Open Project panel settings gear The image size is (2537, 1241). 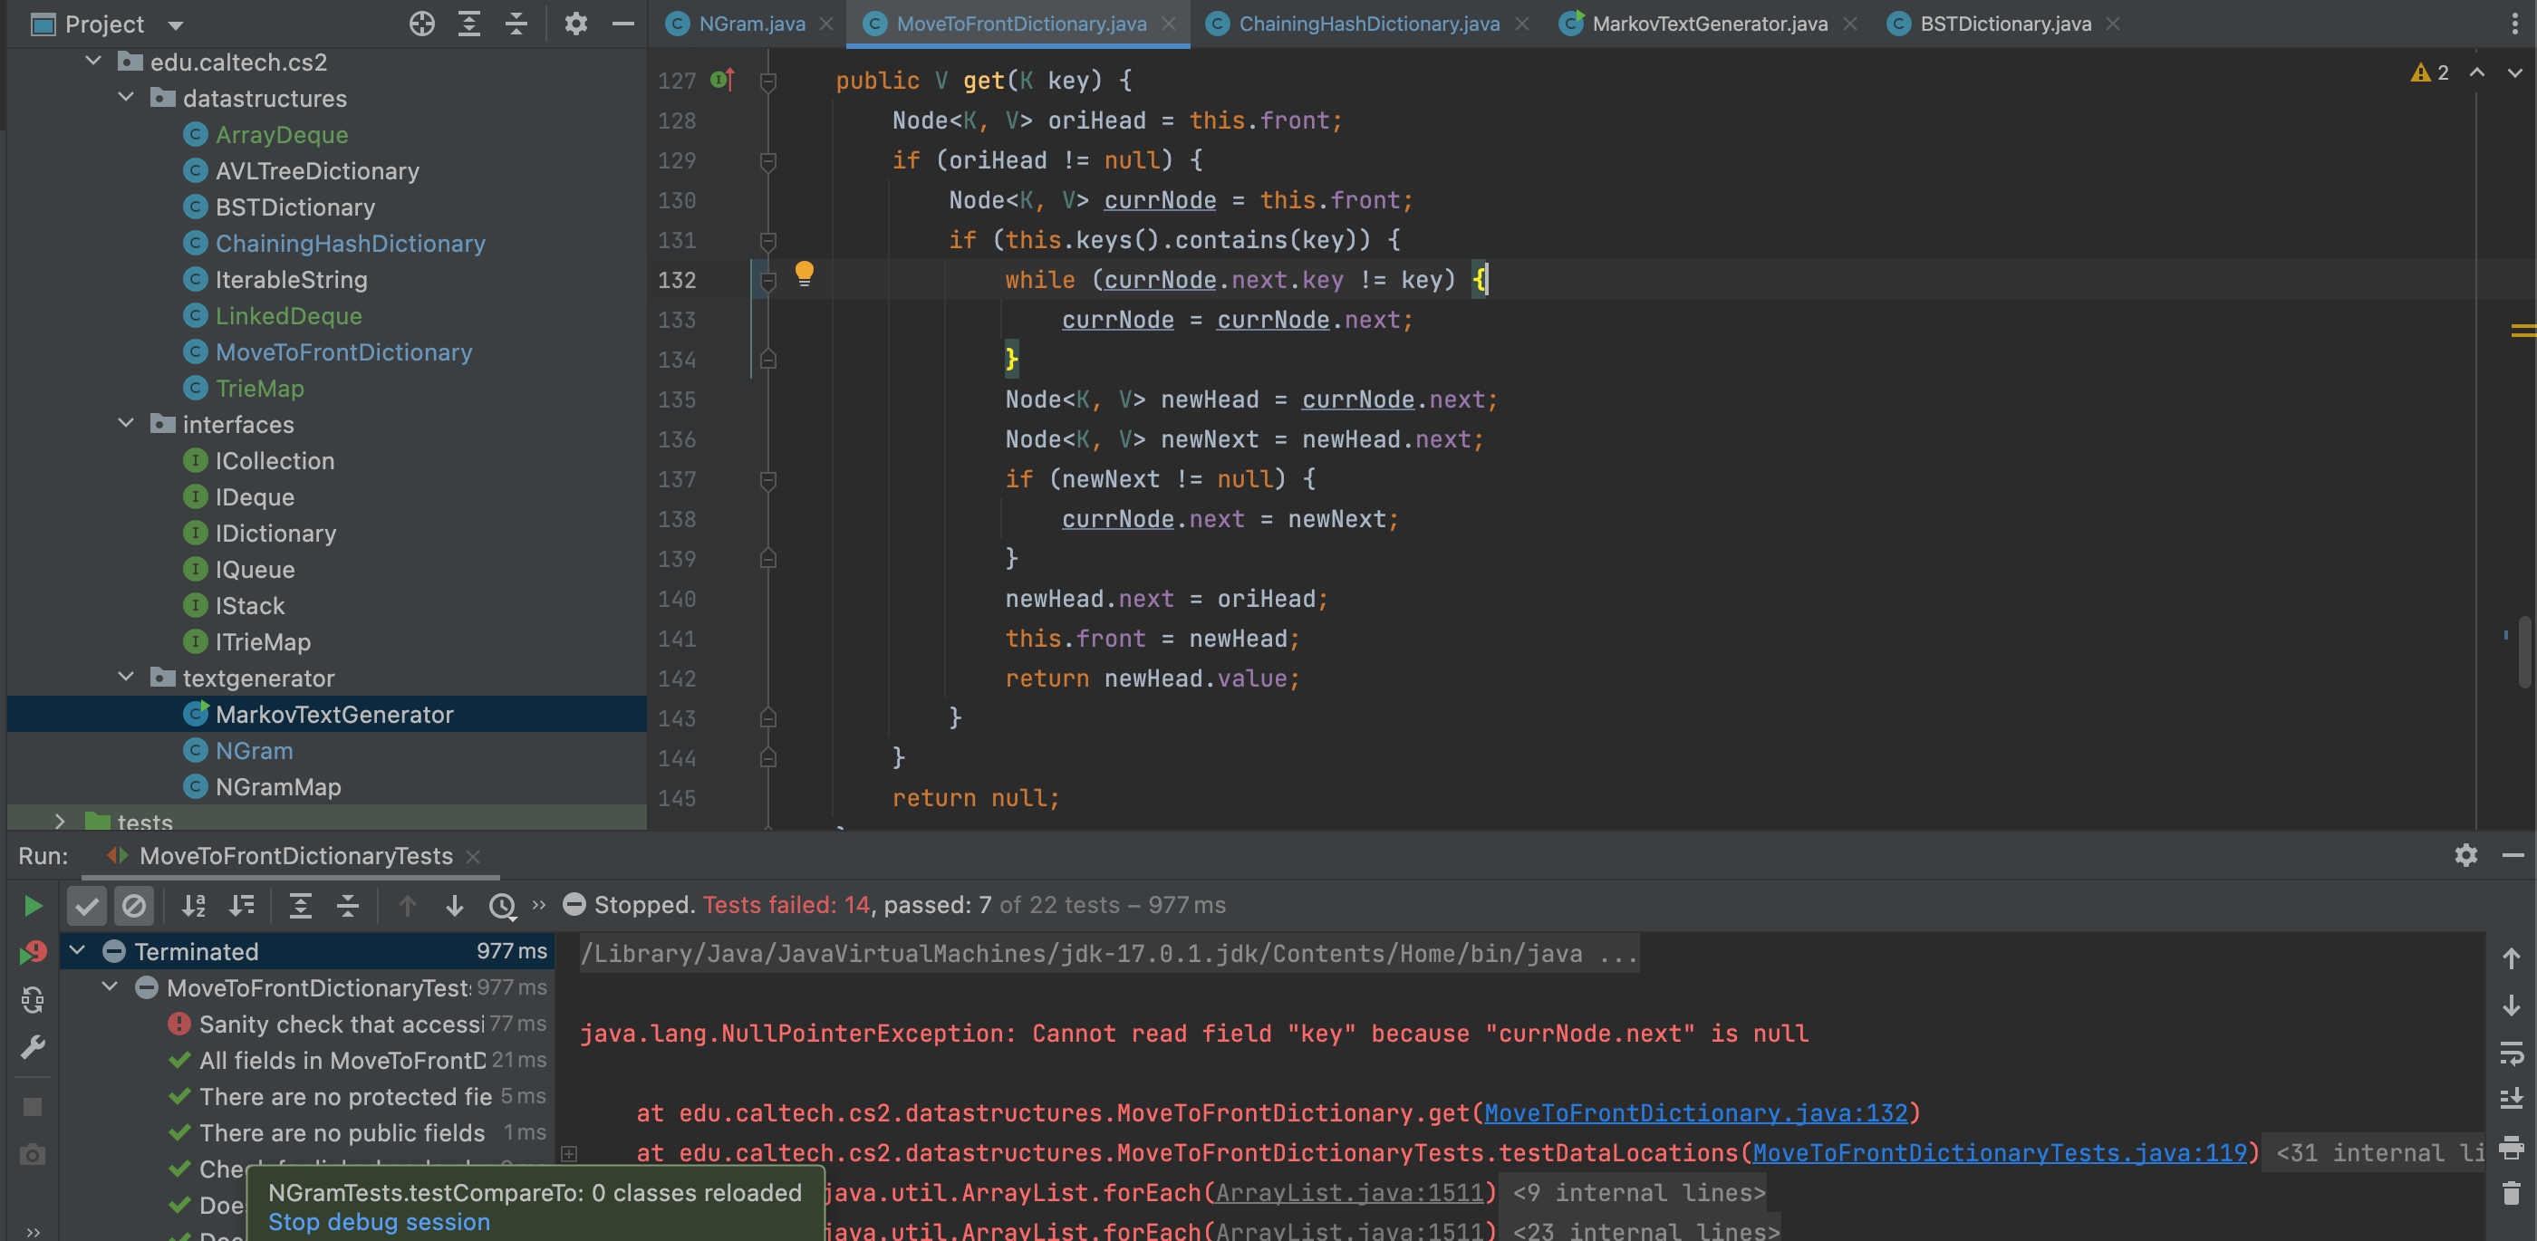pyautogui.click(x=575, y=24)
